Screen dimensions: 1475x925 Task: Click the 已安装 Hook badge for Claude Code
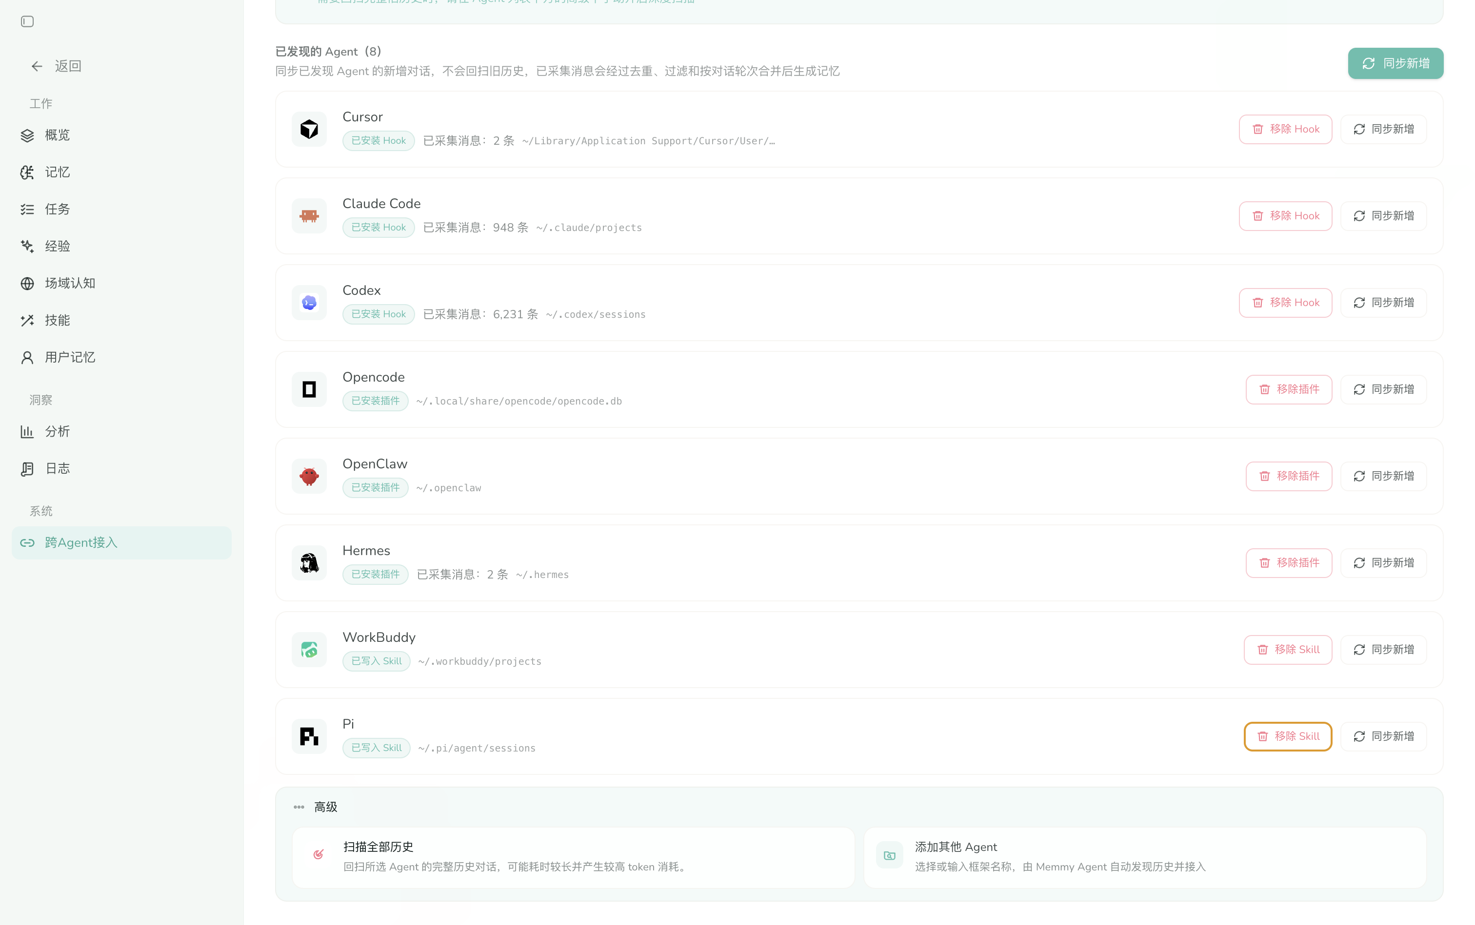(x=379, y=228)
